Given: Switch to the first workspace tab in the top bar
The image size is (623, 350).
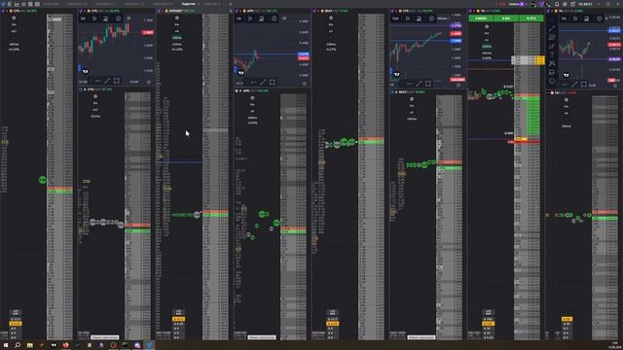Looking at the screenshot, I should (51, 4).
